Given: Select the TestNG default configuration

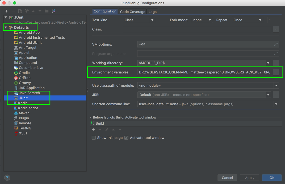Looking at the screenshot, I should coord(25,128).
